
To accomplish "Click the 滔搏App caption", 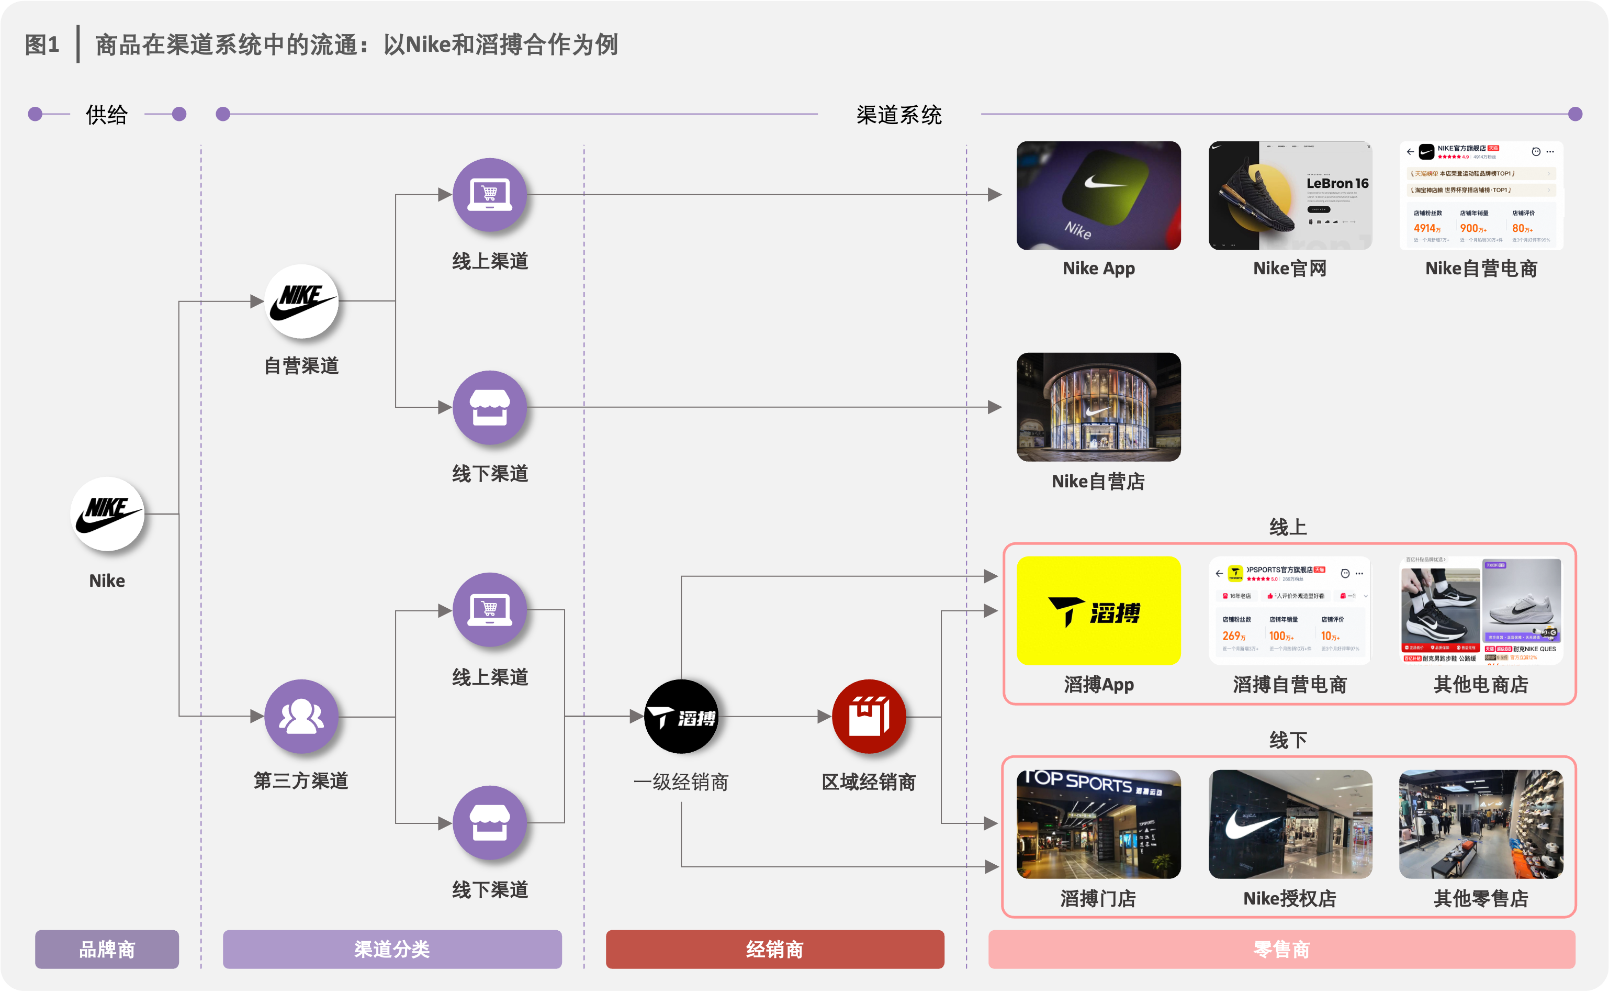I will point(1098,685).
